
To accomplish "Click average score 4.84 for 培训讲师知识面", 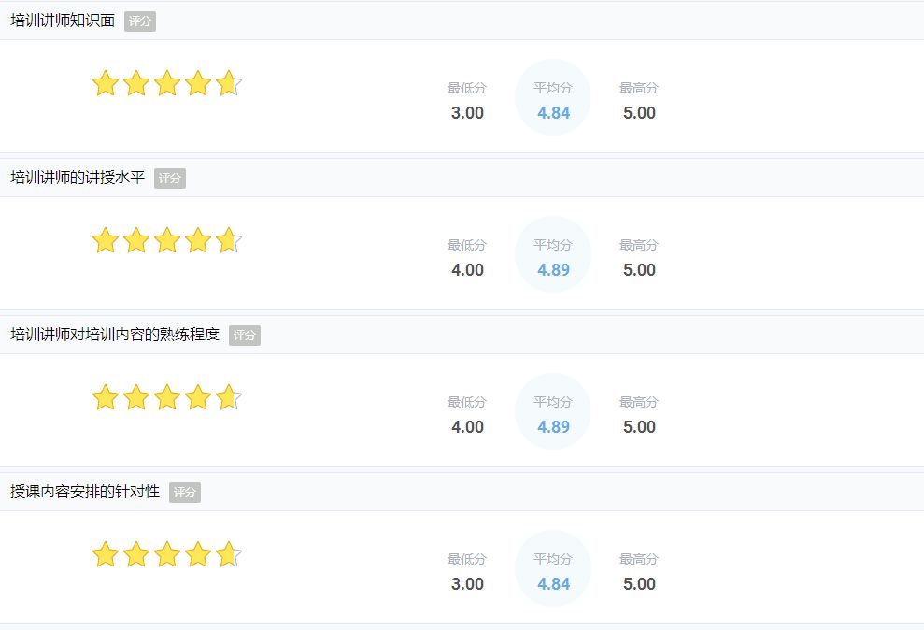I will point(553,113).
